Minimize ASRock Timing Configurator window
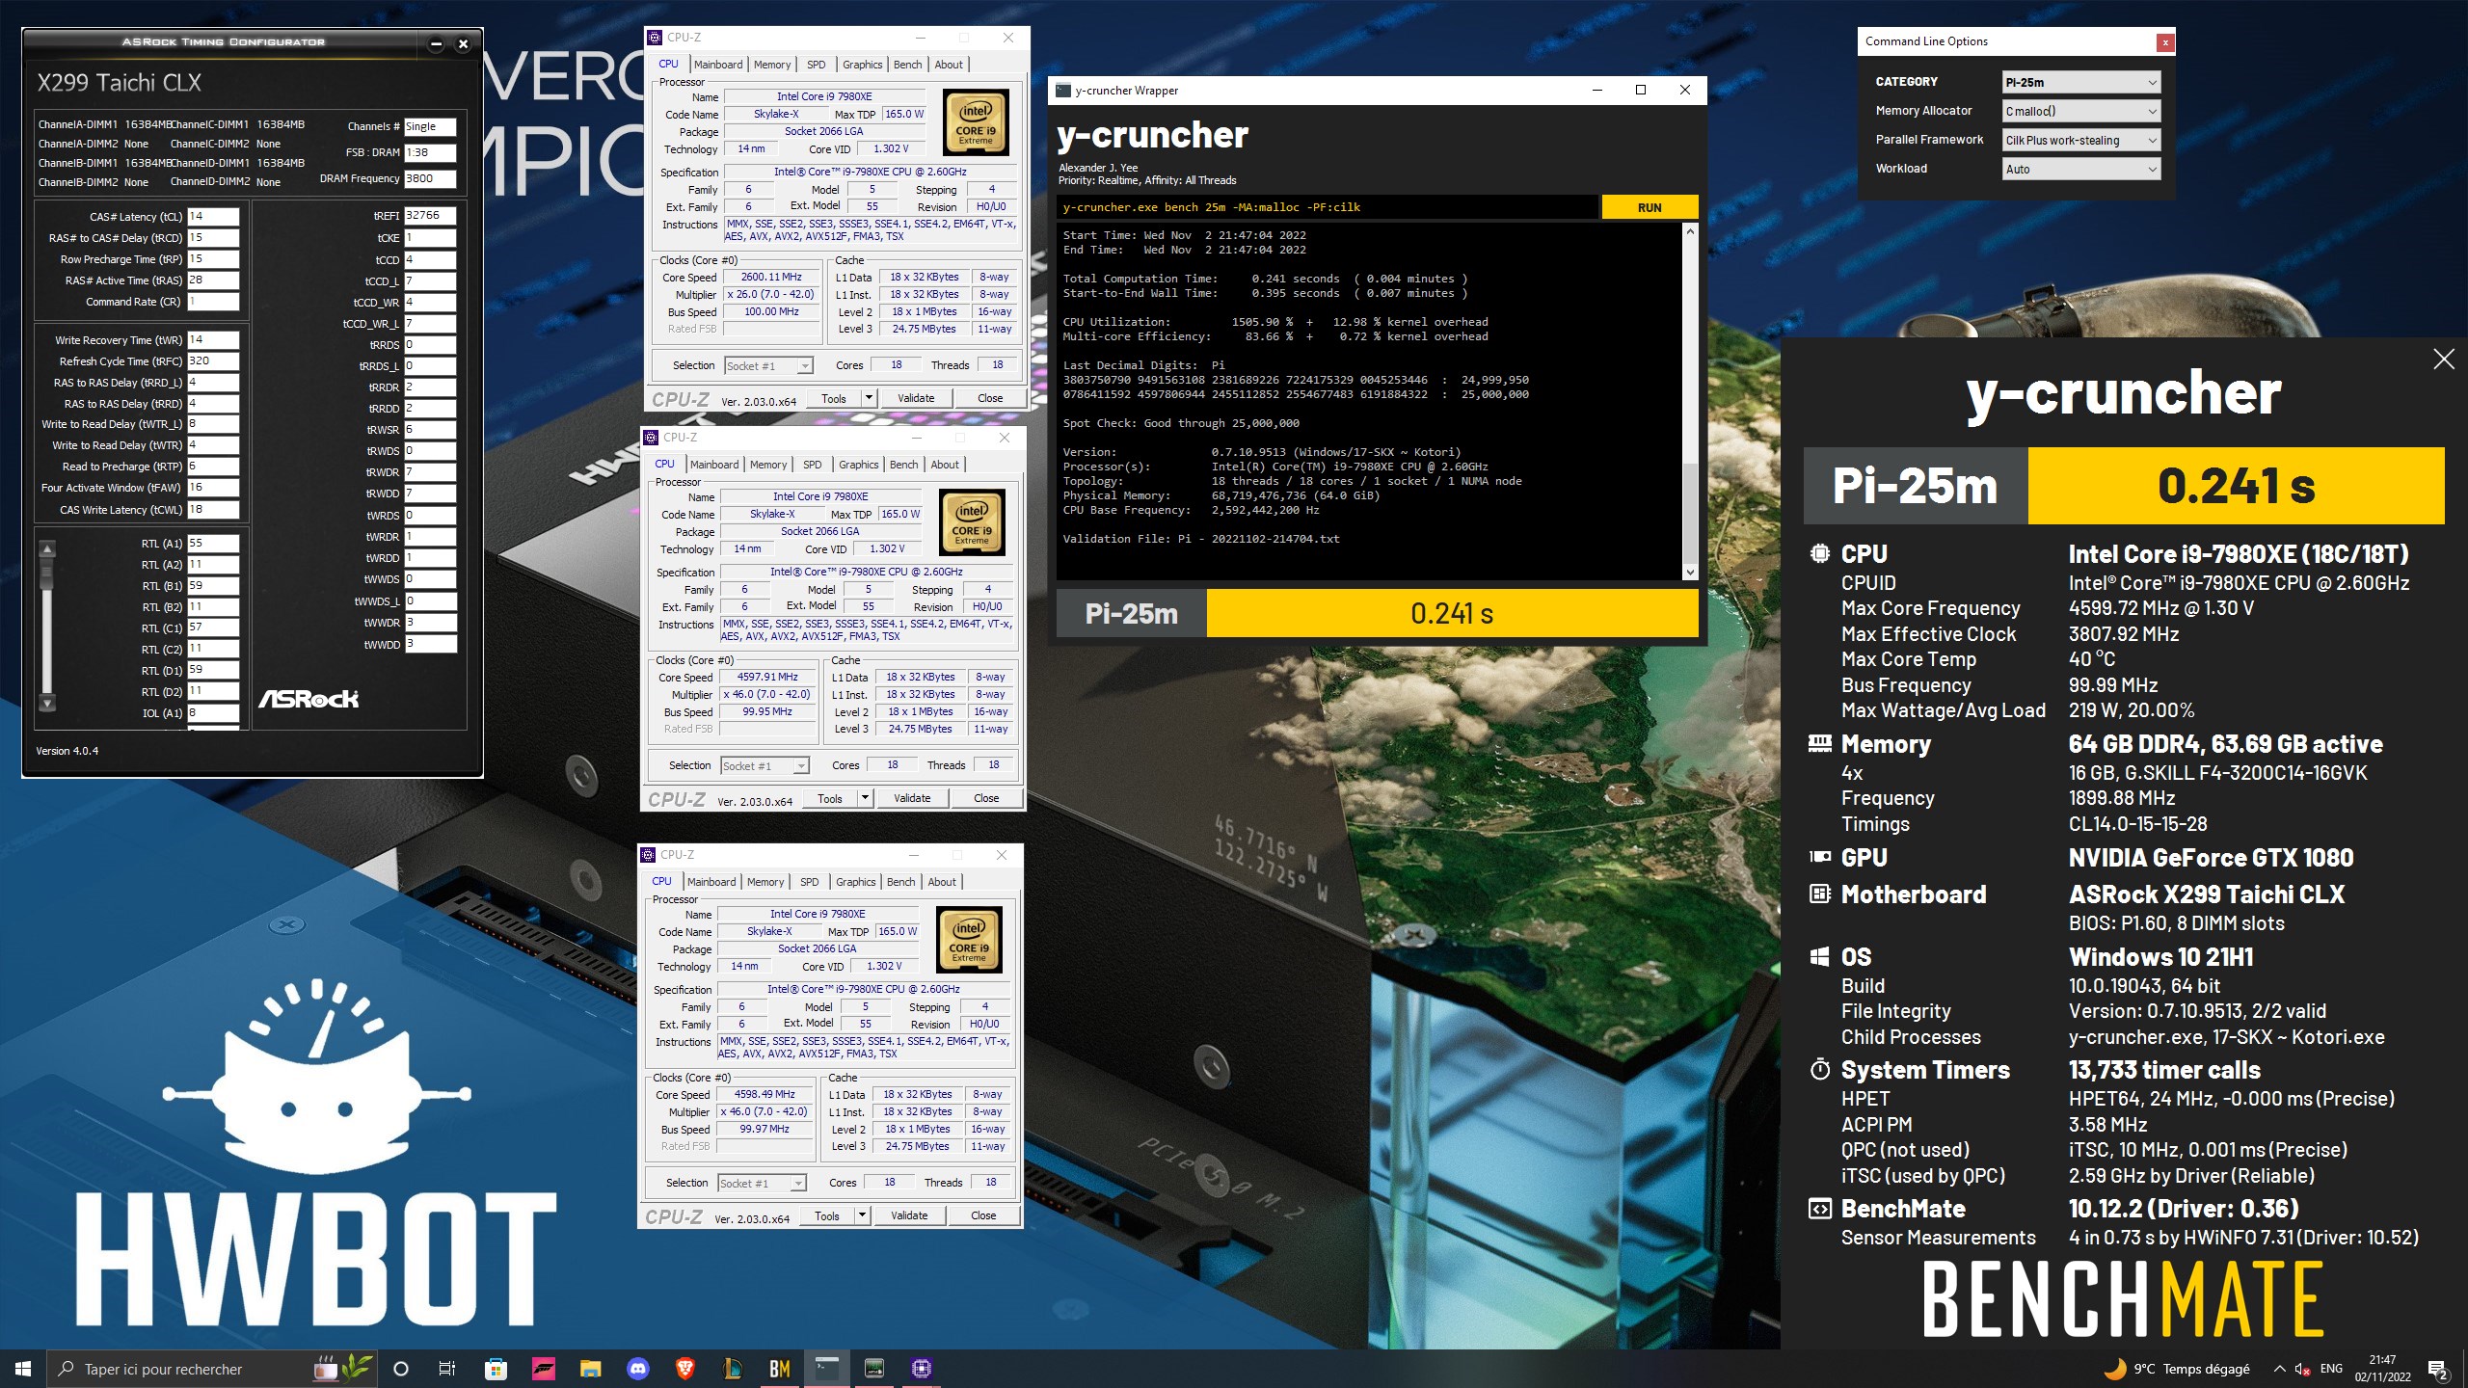 [x=436, y=43]
